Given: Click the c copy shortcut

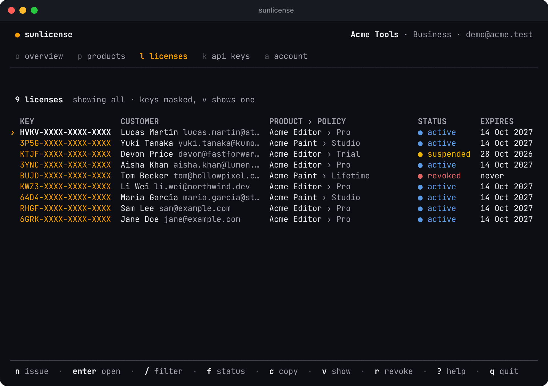Looking at the screenshot, I should point(283,371).
